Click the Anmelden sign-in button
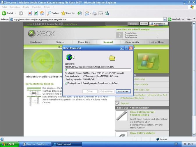The height and width of the screenshot is (147, 196). [x=158, y=24]
